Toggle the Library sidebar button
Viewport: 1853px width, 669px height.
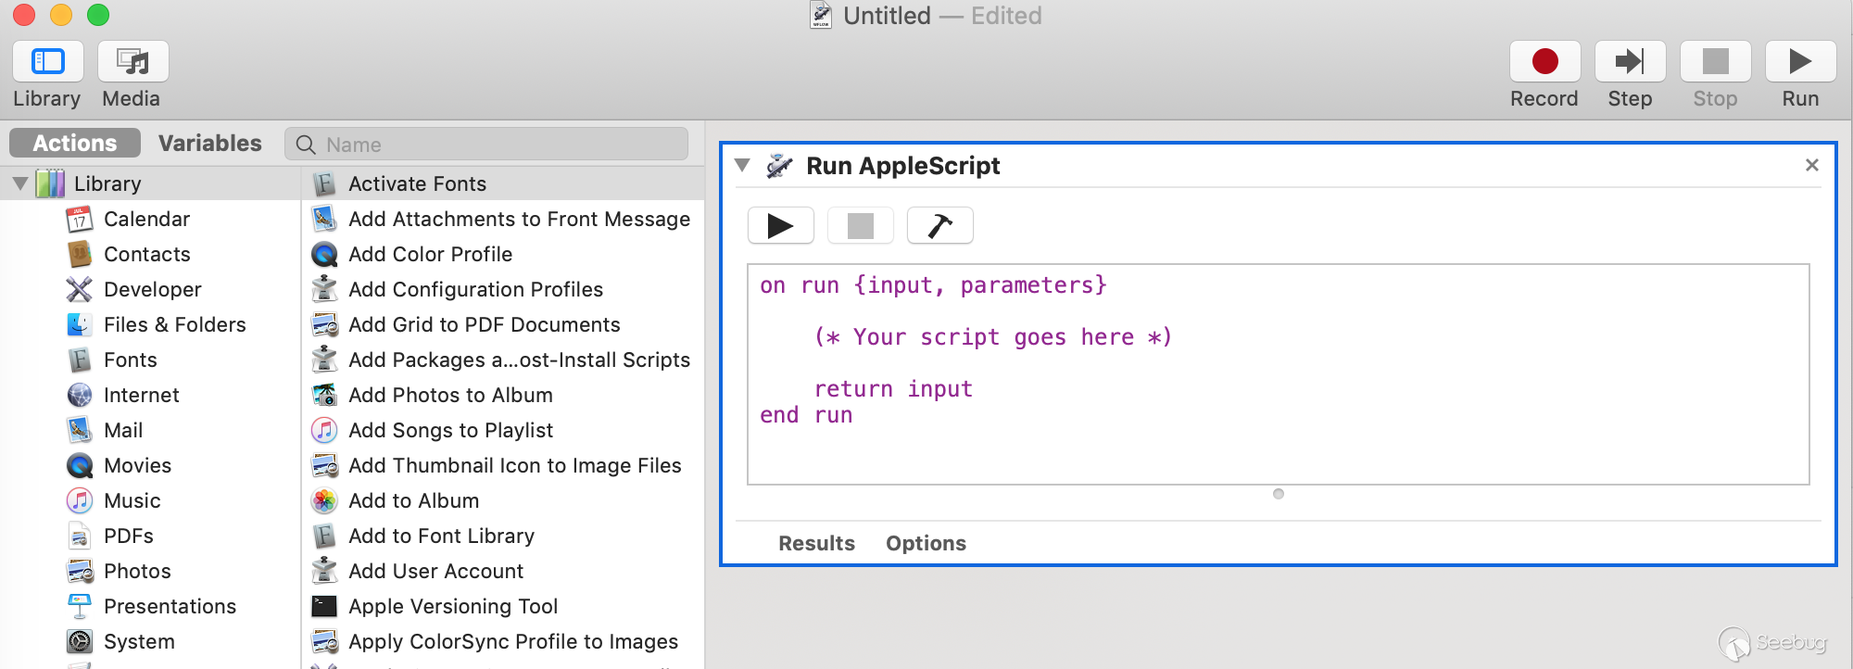48,62
